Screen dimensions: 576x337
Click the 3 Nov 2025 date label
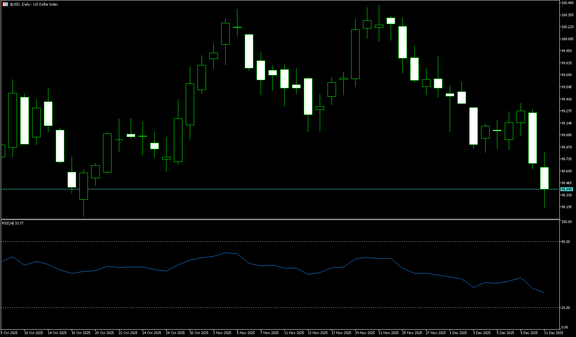click(x=223, y=333)
